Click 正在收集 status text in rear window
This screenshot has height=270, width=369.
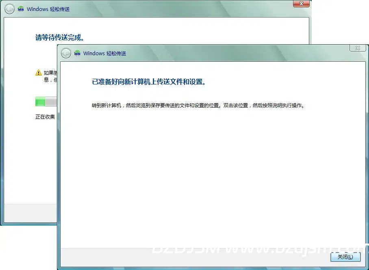pos(45,117)
